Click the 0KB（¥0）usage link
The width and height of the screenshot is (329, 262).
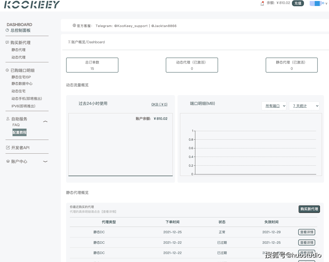tap(159, 104)
